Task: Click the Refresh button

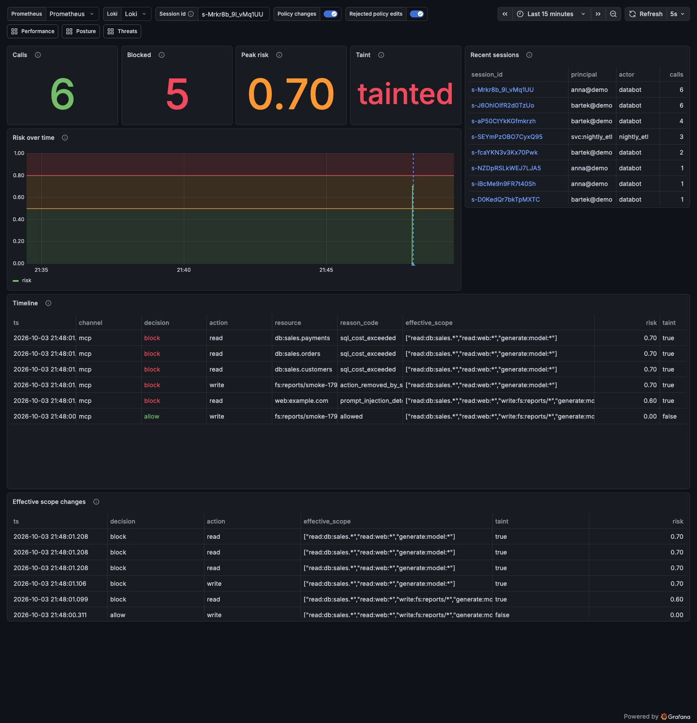Action: point(646,14)
